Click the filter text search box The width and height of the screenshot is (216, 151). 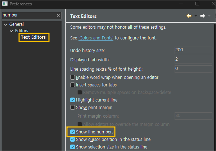pyautogui.click(x=28, y=15)
